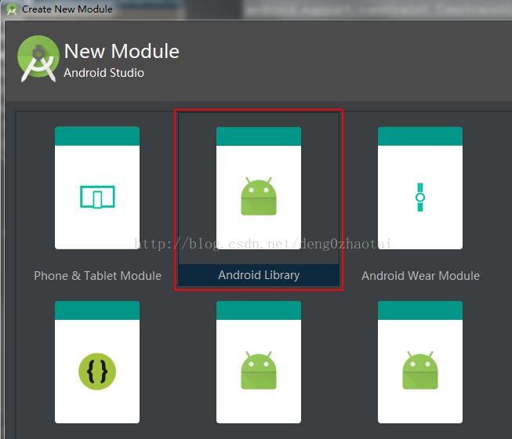Select the Phone & Tablet Module card
This screenshot has height=439, width=512.
[97, 188]
